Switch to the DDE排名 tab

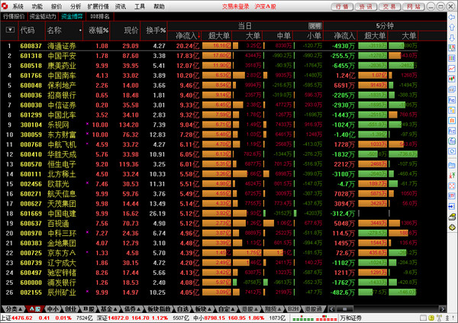coord(100,15)
